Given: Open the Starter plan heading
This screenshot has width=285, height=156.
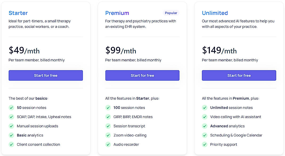Looking at the screenshot, I should point(18,13).
